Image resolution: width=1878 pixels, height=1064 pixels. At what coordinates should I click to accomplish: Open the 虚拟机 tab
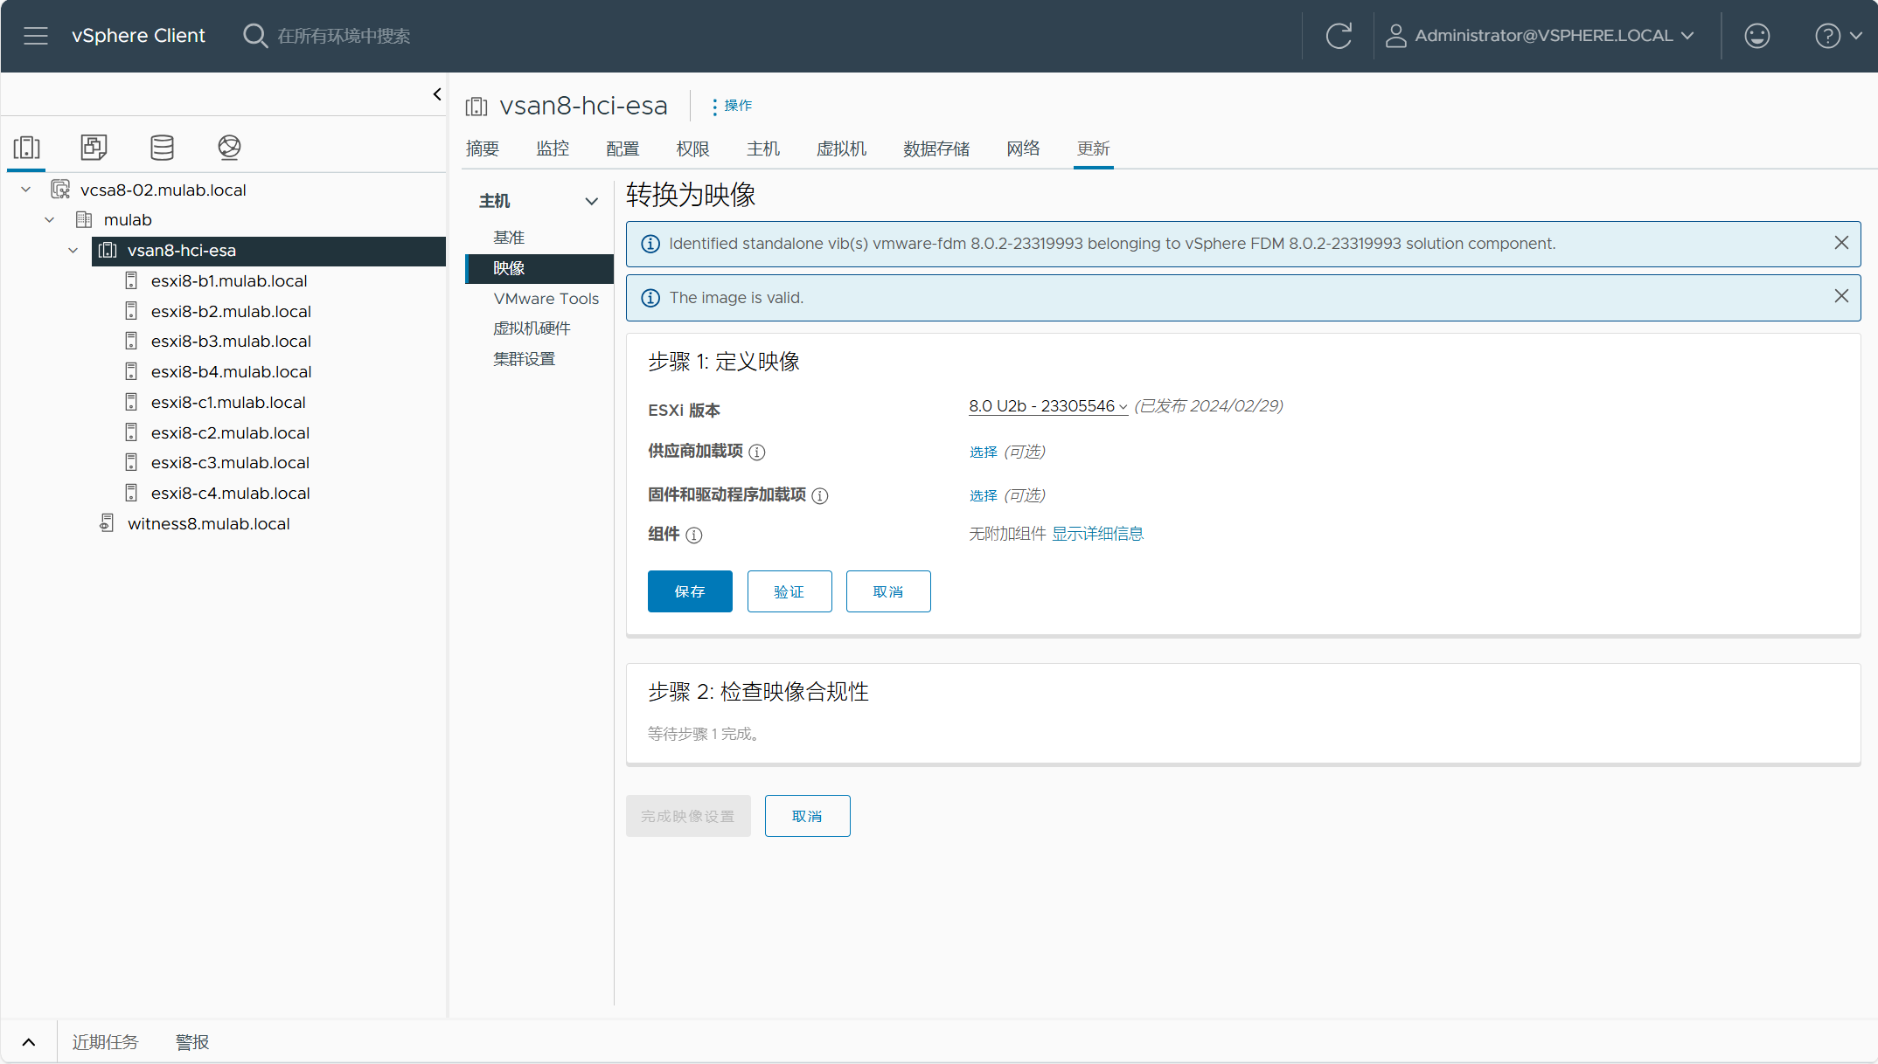tap(841, 149)
